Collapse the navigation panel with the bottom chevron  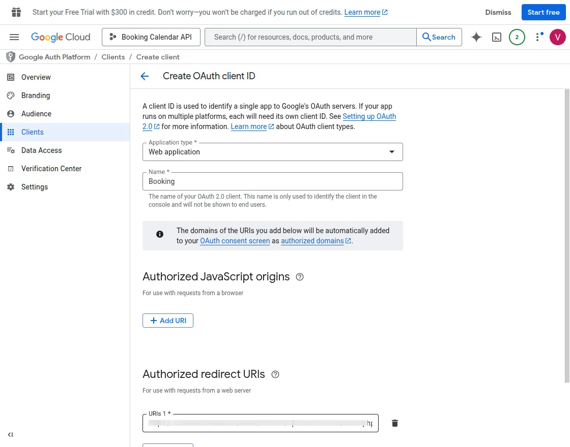click(10, 434)
